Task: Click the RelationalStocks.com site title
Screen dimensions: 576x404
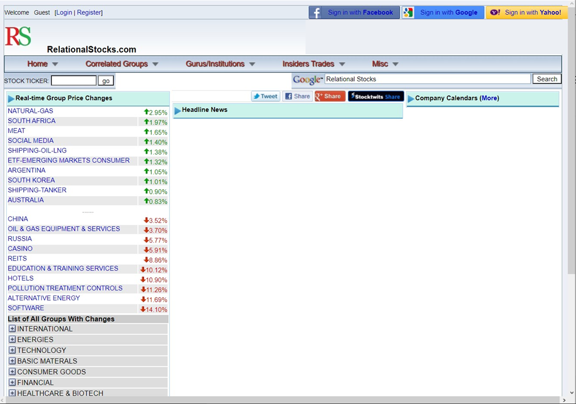Action: (x=91, y=50)
